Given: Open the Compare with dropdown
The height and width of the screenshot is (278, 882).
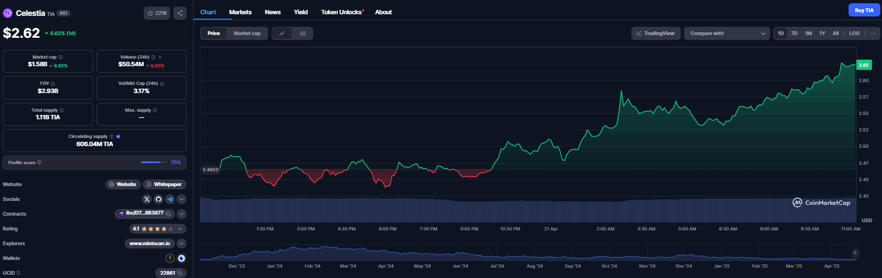Looking at the screenshot, I should [726, 33].
